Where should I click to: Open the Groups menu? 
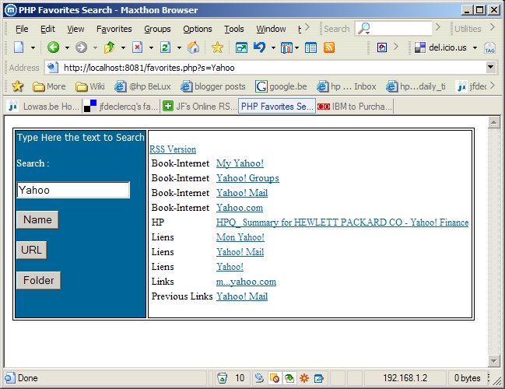(x=157, y=29)
